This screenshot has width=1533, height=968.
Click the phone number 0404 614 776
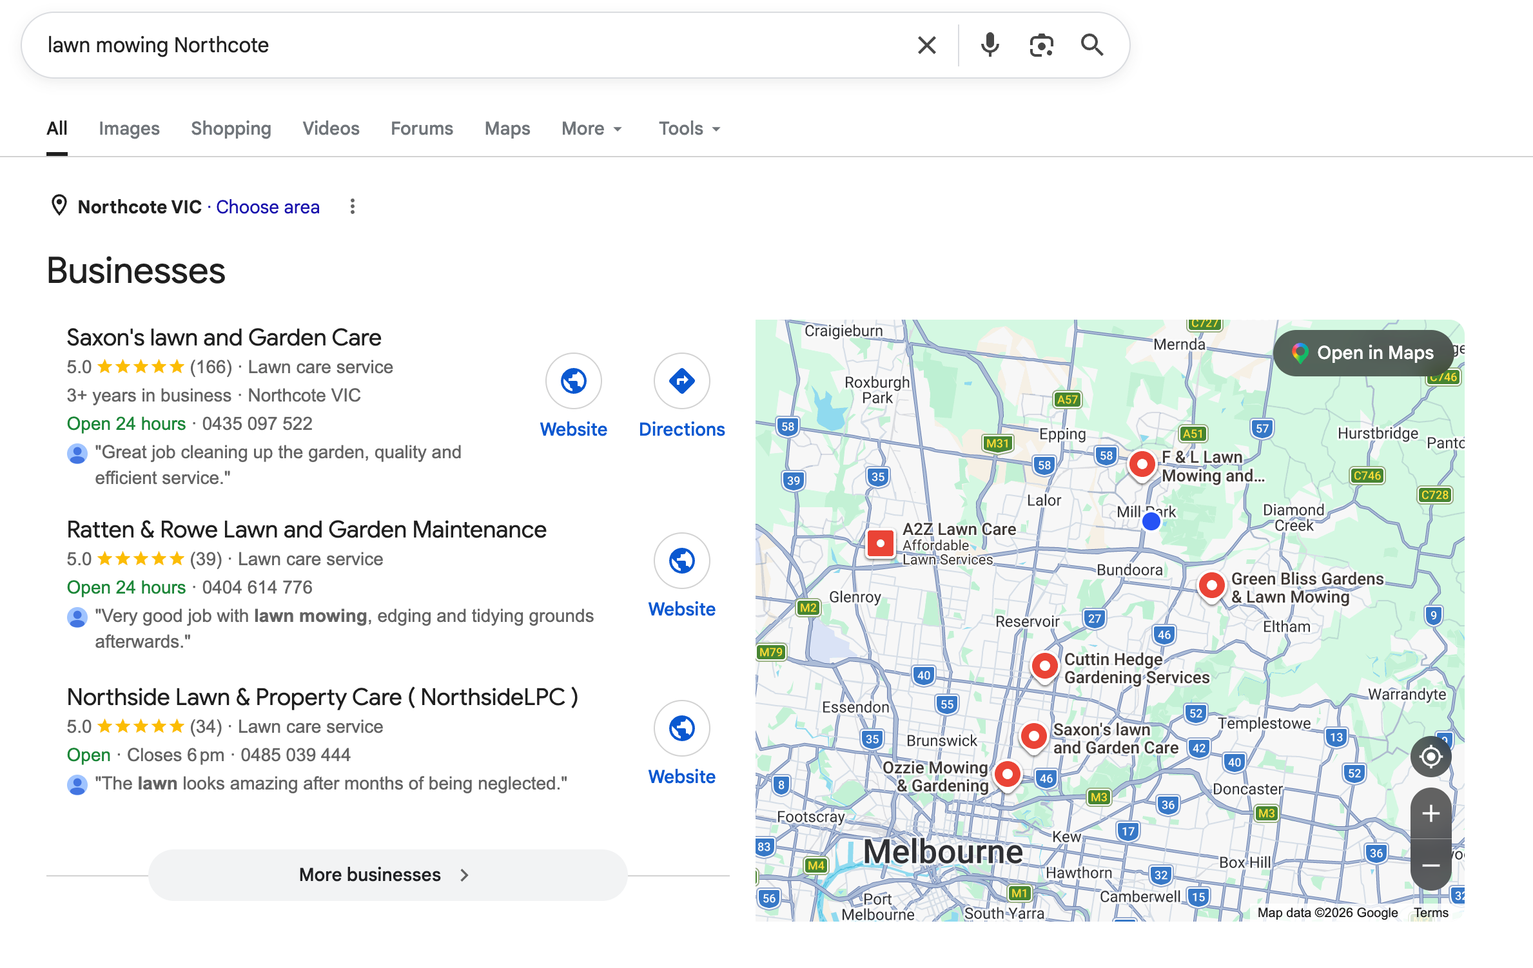pyautogui.click(x=257, y=588)
